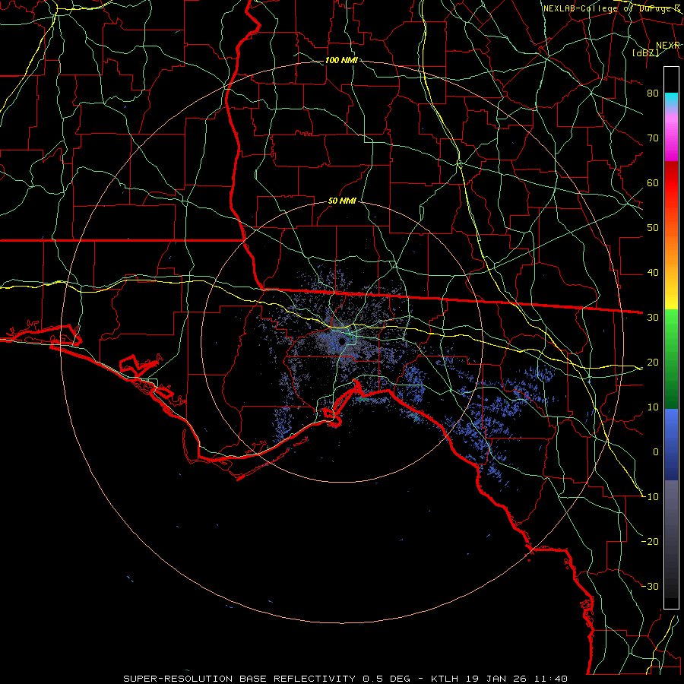684x684 pixels.
Task: Click the 30 value on dBZ scale
Action: pyautogui.click(x=653, y=318)
